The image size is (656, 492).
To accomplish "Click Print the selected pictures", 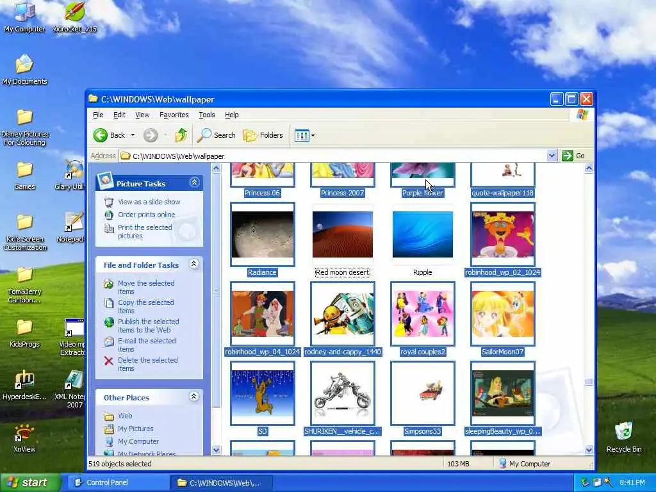I will (x=145, y=231).
